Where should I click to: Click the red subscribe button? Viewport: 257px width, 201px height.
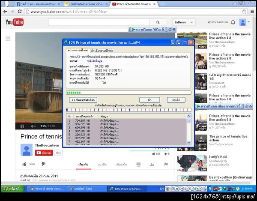[x=44, y=153]
